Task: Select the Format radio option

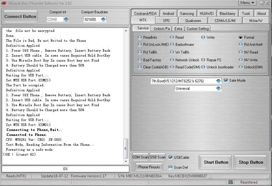Action: point(241,37)
